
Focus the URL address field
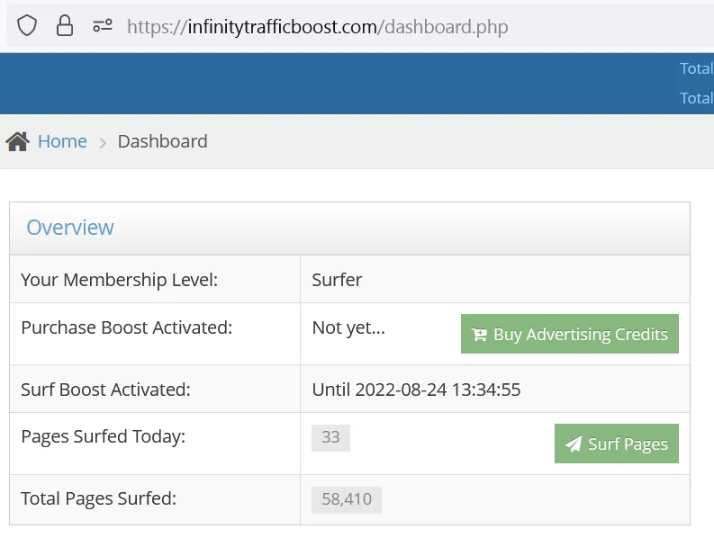pyautogui.click(x=405, y=27)
